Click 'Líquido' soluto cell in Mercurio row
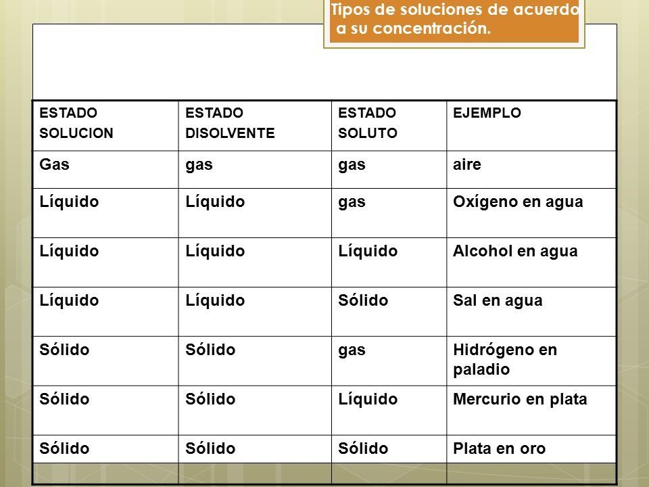 pyautogui.click(x=389, y=410)
